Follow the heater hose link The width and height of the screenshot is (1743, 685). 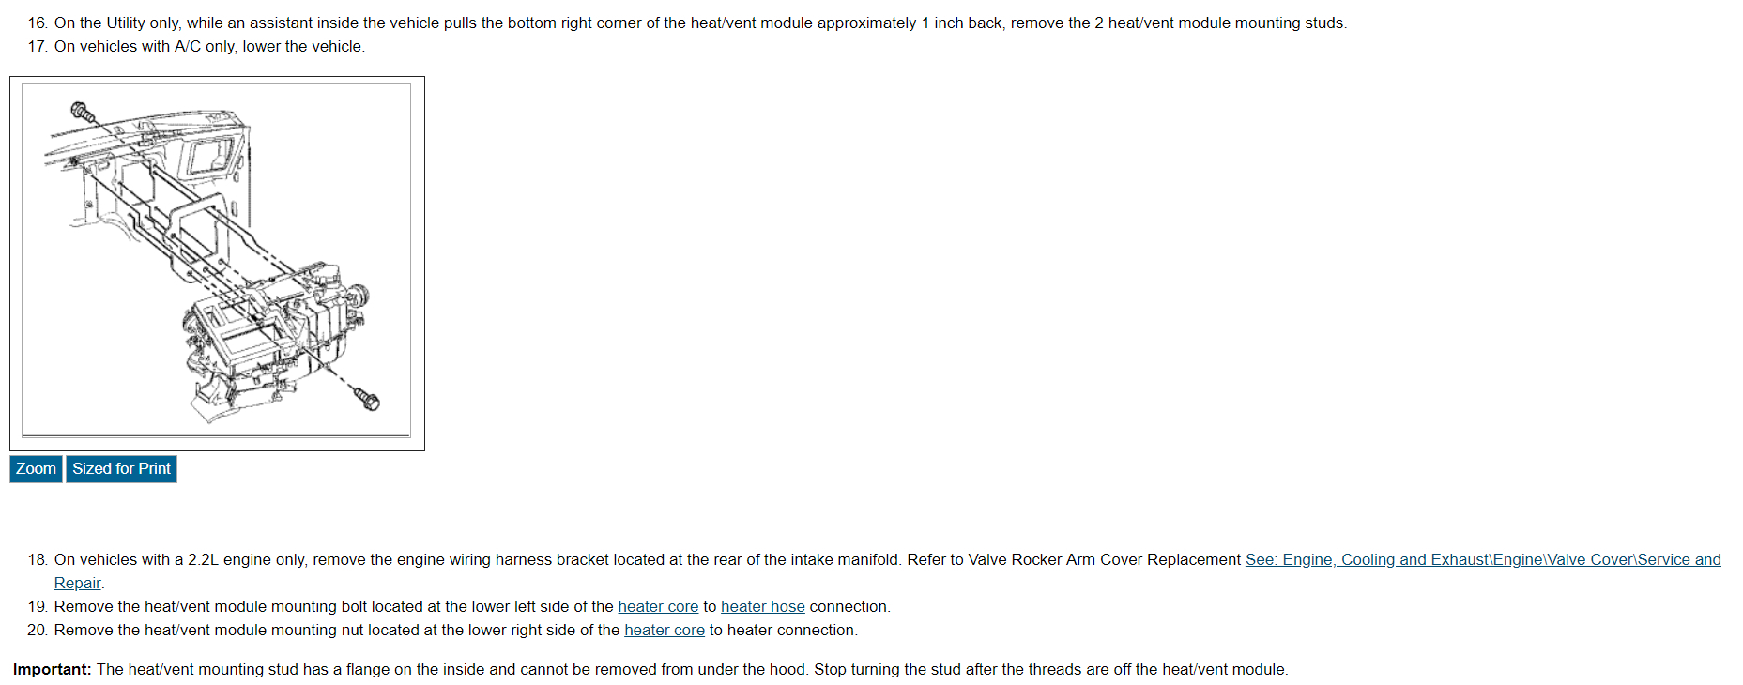[x=762, y=606]
